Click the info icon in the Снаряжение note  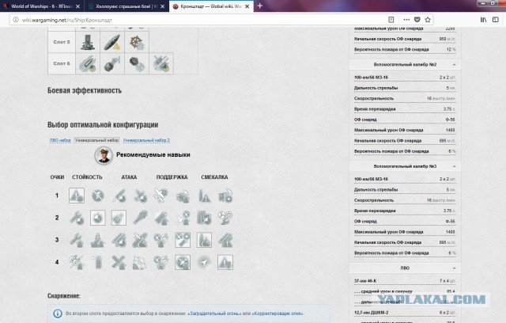pos(58,313)
